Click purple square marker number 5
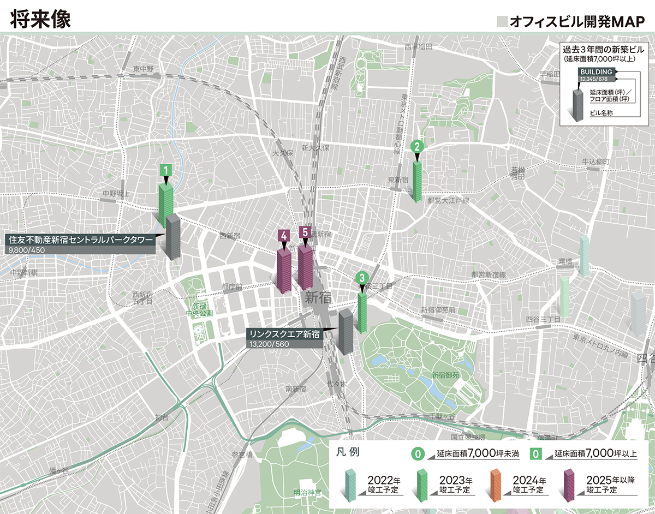This screenshot has height=514, width=655. click(305, 232)
